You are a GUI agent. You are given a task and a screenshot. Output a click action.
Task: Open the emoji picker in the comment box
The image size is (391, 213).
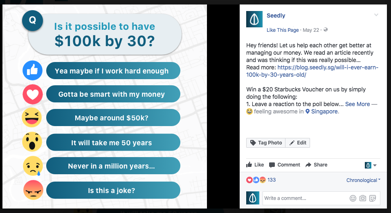(x=353, y=198)
